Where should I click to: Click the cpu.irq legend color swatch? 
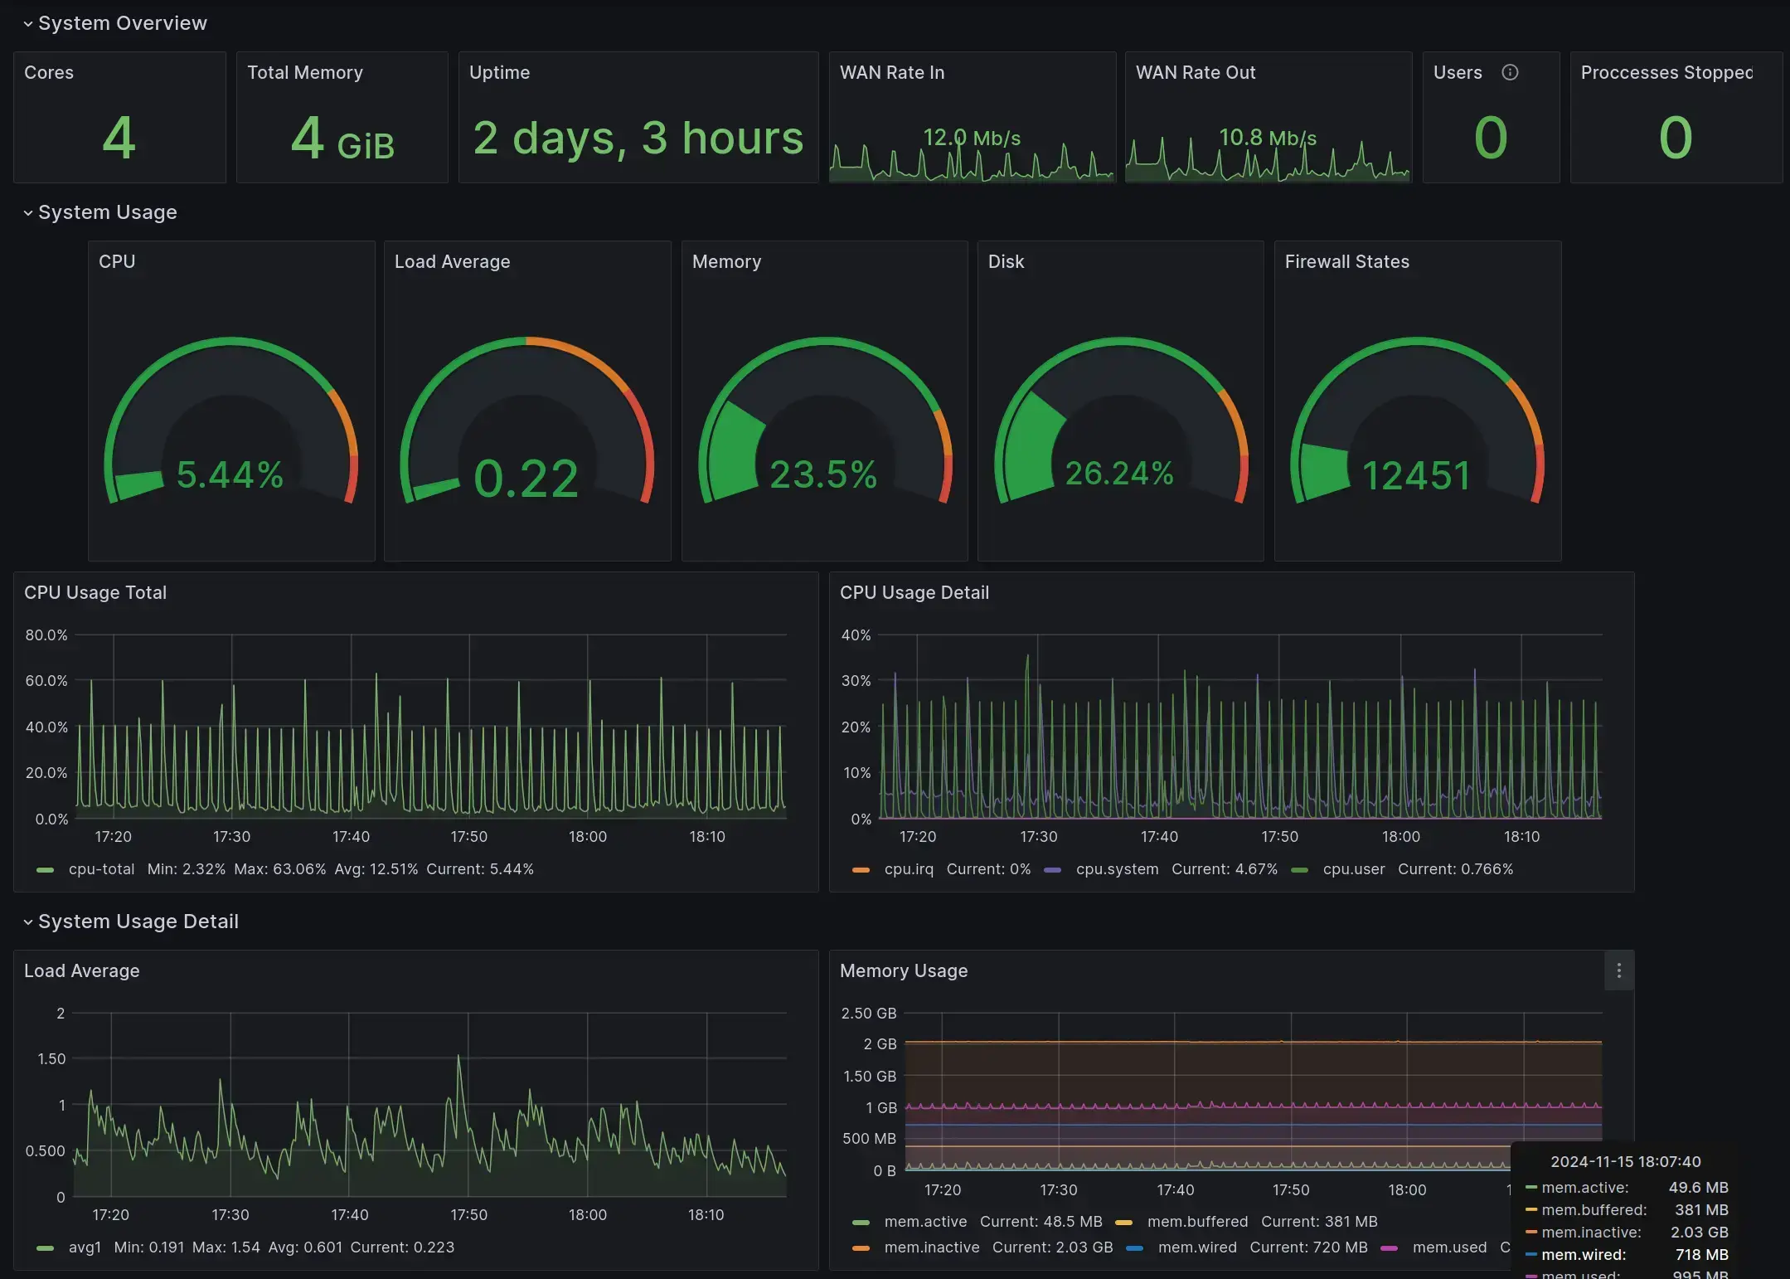tap(861, 869)
